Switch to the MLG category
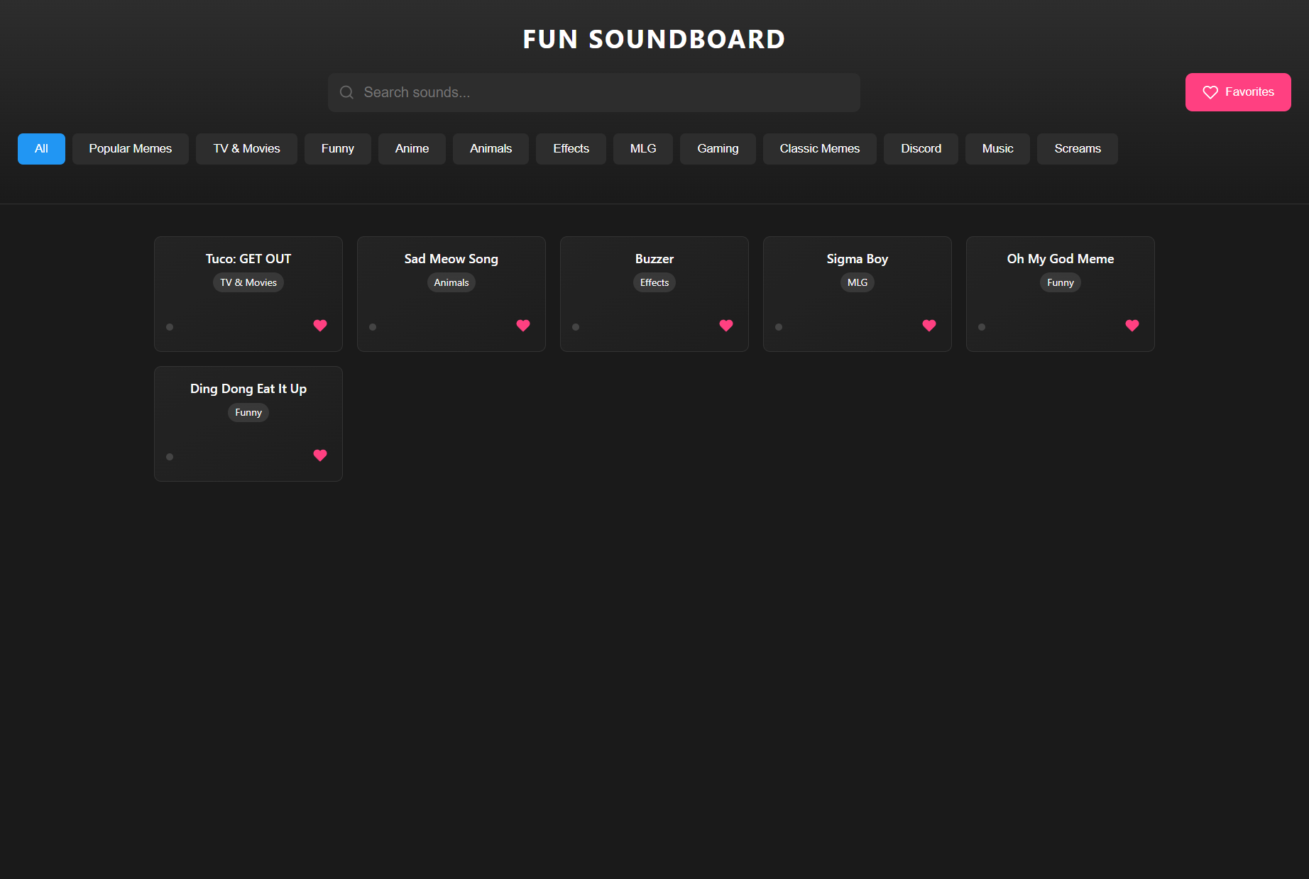 [x=642, y=148]
